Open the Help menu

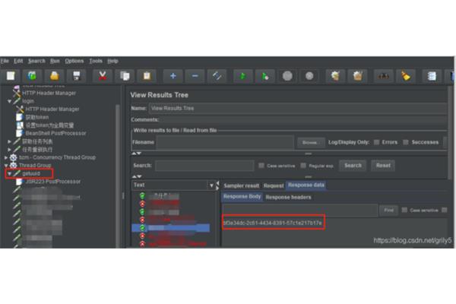(x=112, y=61)
